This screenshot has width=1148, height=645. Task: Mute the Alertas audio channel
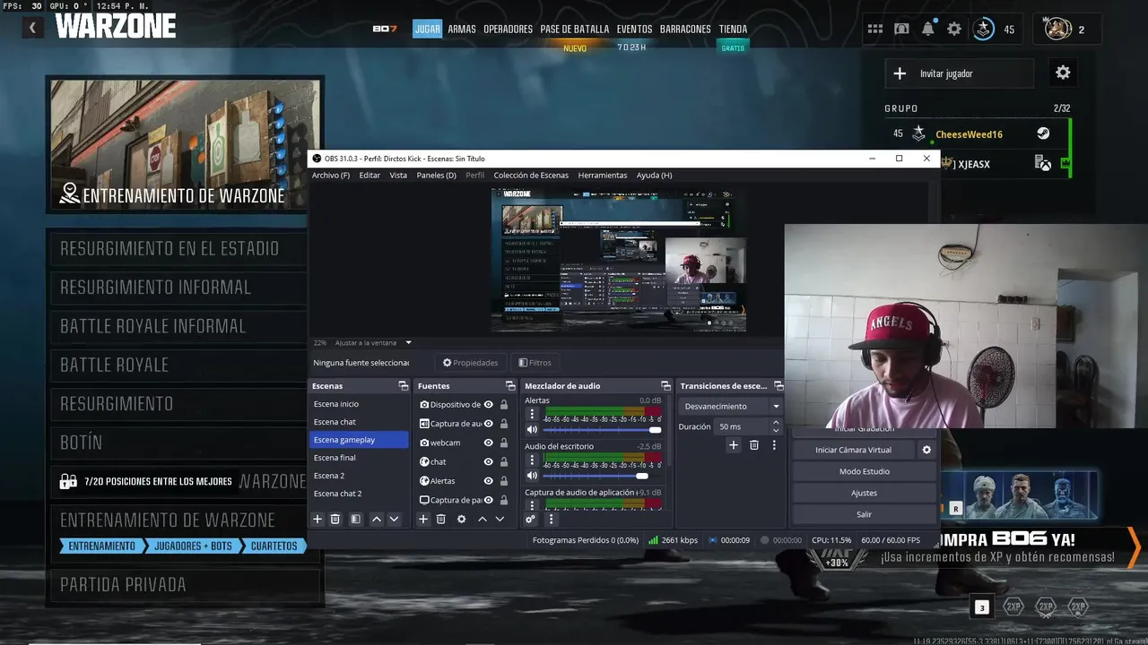click(532, 430)
